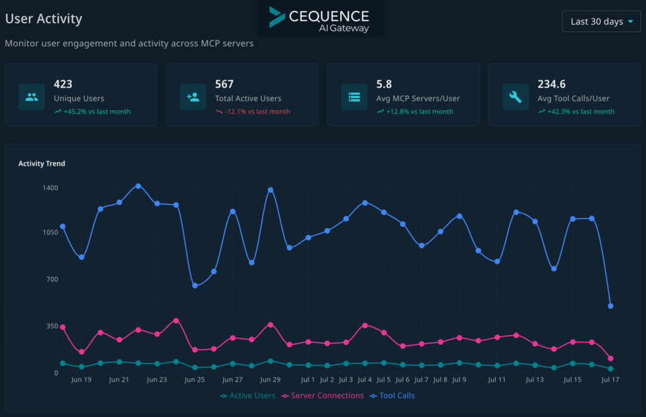Click the Monitor user engagement subtitle text

[129, 44]
